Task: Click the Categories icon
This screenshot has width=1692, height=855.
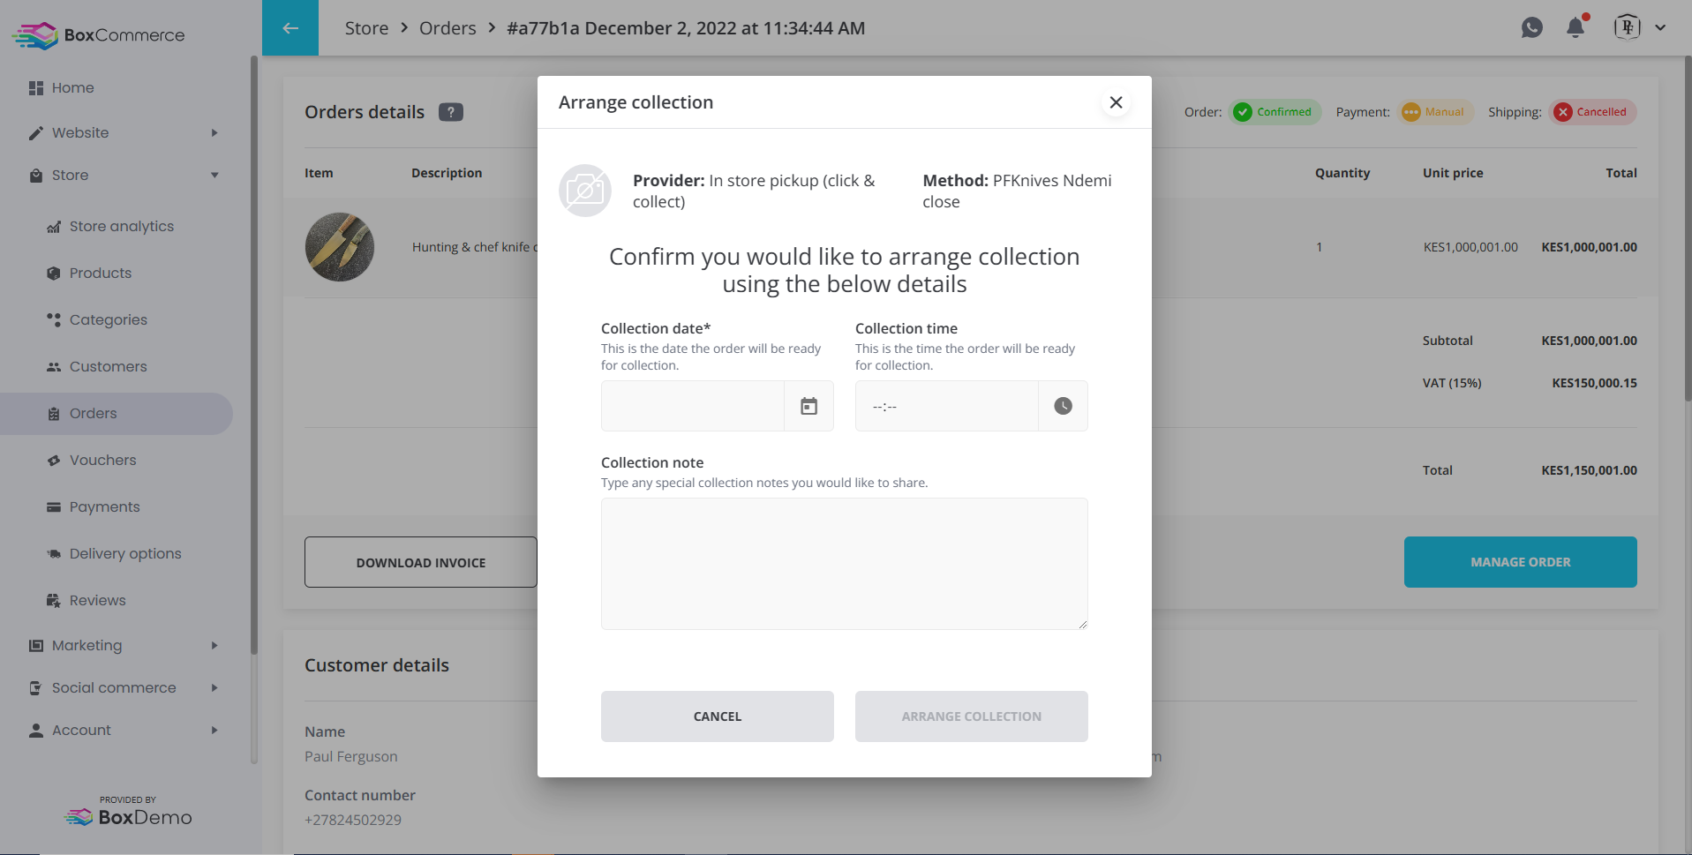Action: point(54,319)
